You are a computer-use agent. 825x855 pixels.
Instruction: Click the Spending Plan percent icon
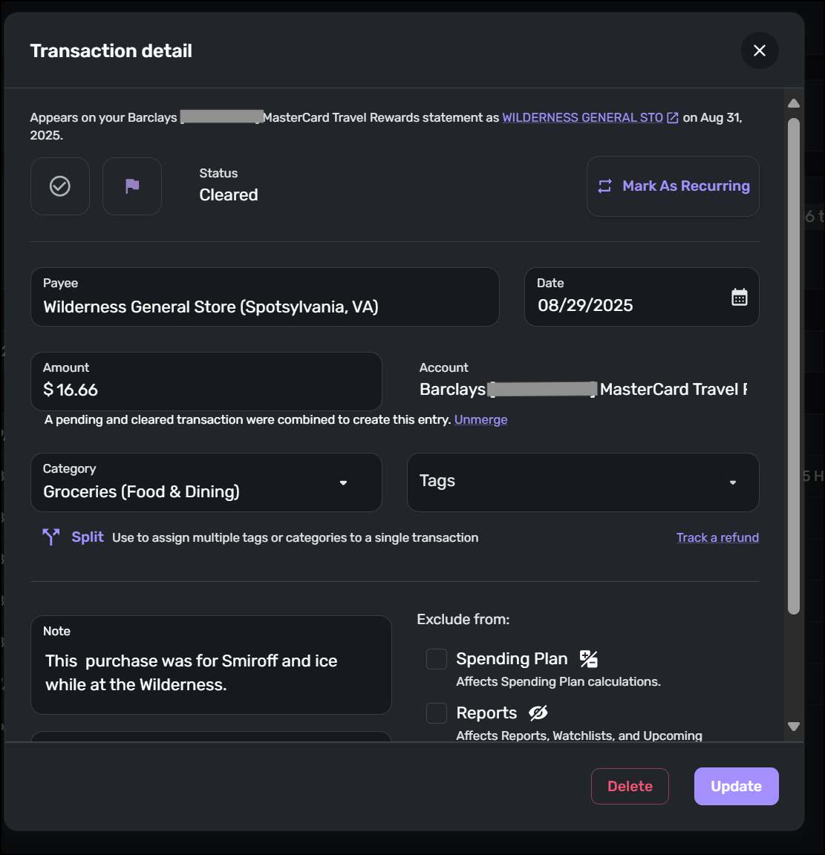(589, 658)
